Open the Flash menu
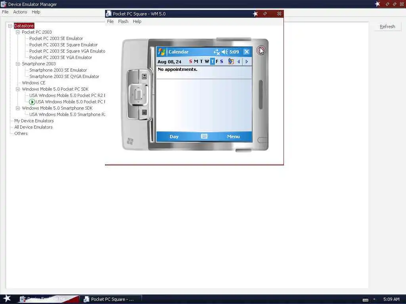 (x=123, y=21)
